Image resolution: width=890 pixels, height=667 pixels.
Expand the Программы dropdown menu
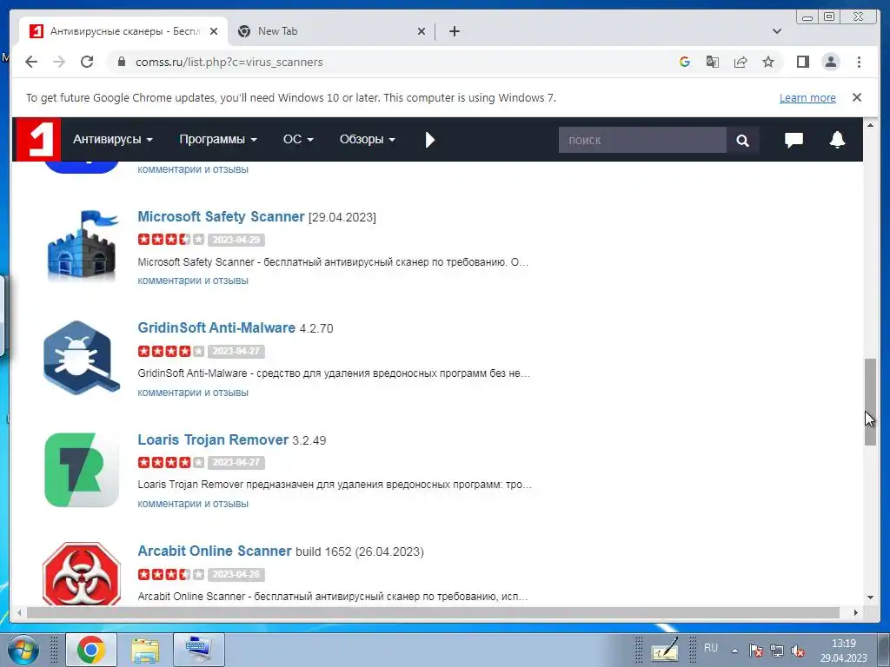(218, 140)
